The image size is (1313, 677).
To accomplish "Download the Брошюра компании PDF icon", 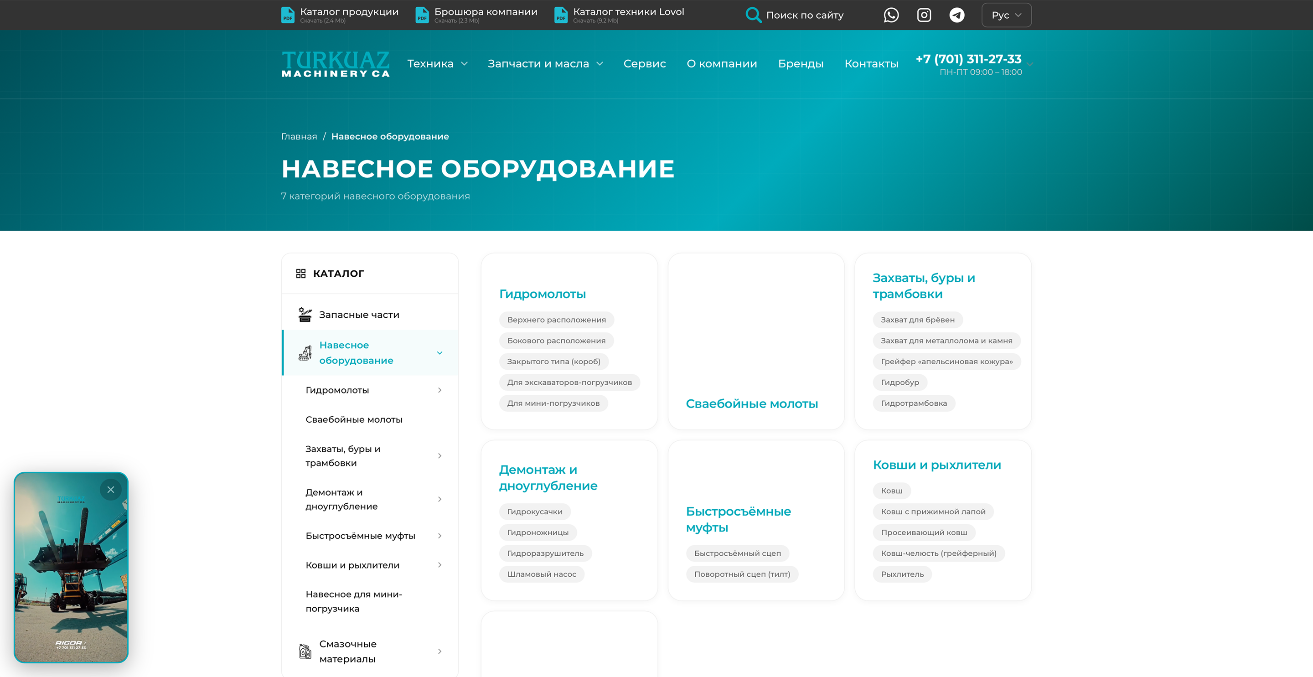I will [x=422, y=16].
